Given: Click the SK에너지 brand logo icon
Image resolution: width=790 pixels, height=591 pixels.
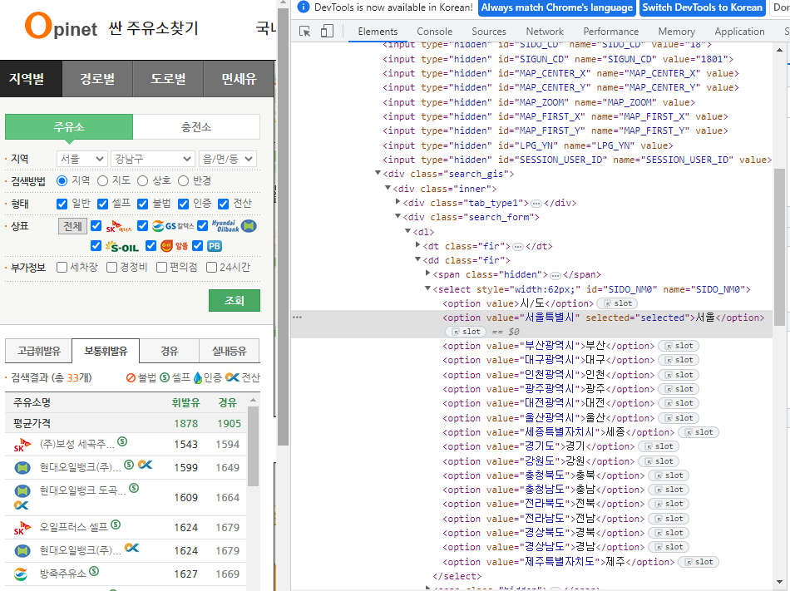Looking at the screenshot, I should [x=121, y=226].
